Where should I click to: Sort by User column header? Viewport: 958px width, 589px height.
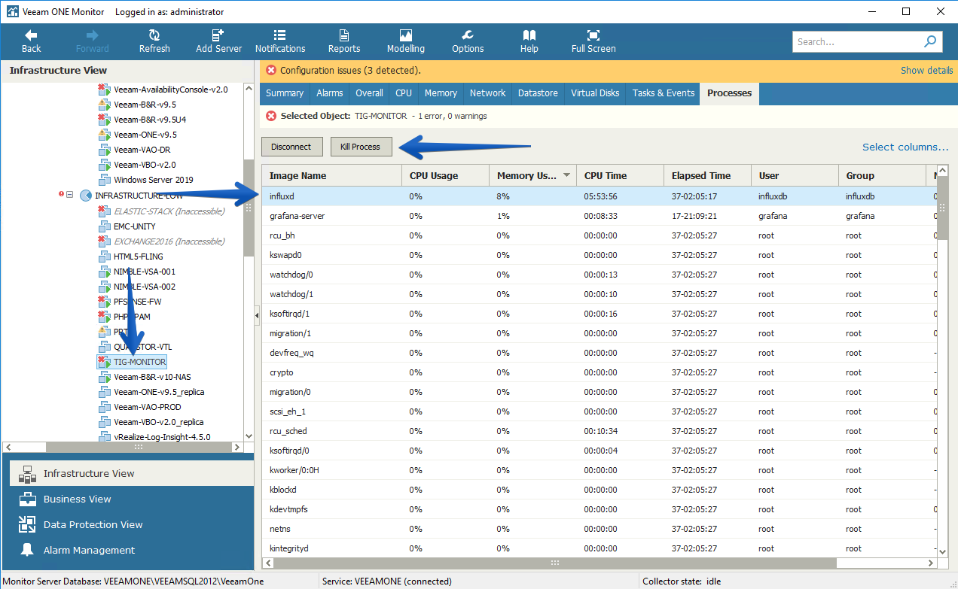coord(795,175)
